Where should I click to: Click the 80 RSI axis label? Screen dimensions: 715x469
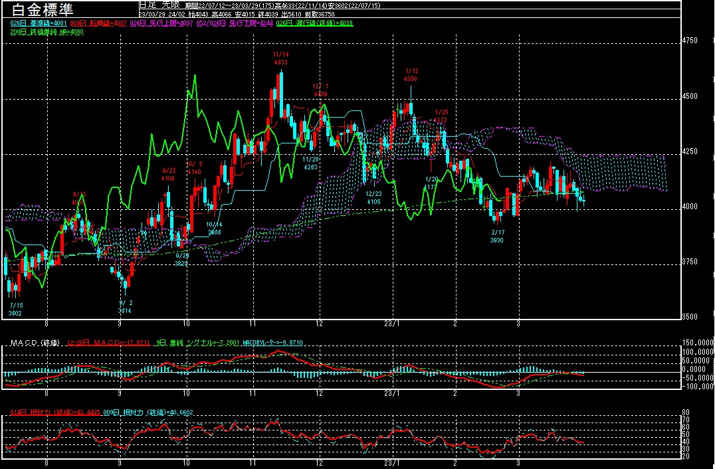[685, 413]
